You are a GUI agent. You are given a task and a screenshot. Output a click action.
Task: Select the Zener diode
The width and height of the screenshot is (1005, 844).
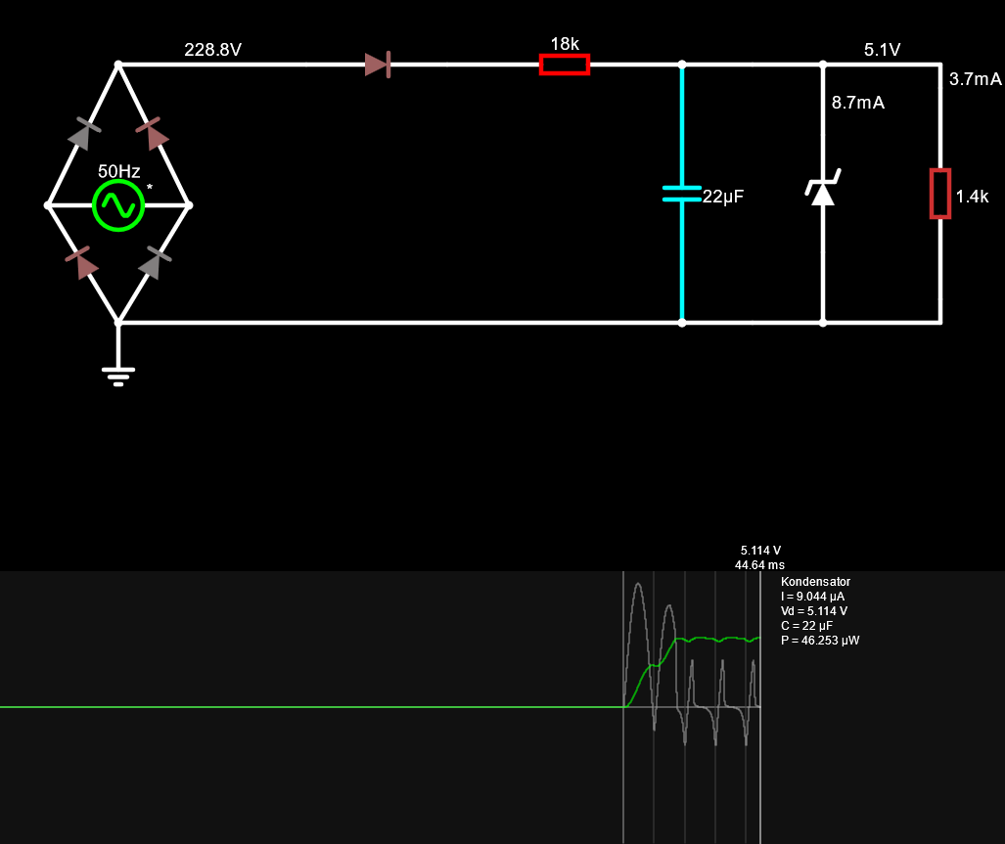pyautogui.click(x=823, y=192)
